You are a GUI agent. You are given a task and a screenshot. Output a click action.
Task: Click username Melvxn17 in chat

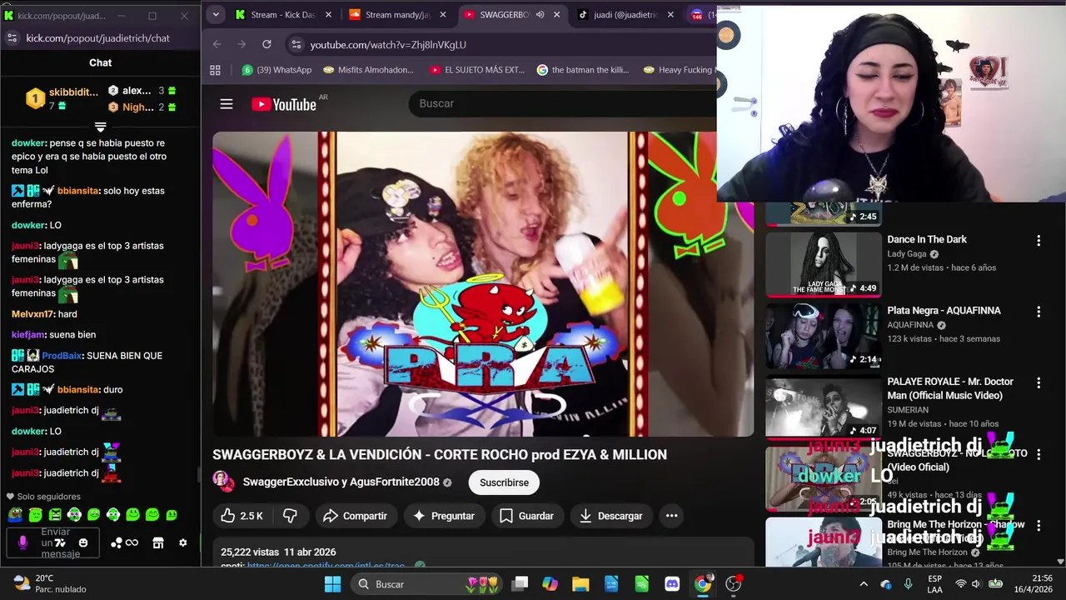[x=32, y=314]
